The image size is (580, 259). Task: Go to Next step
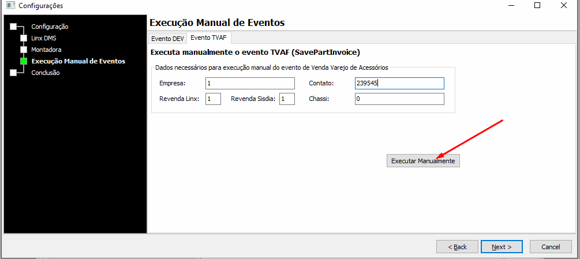coord(502,247)
